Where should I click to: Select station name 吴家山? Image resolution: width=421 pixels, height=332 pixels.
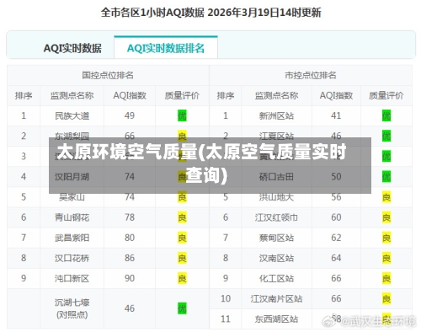72,197
